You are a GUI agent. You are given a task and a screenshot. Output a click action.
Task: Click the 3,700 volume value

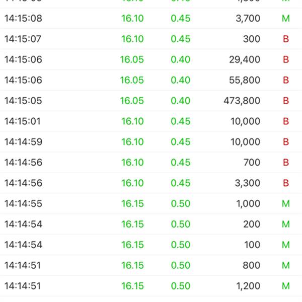[248, 19]
